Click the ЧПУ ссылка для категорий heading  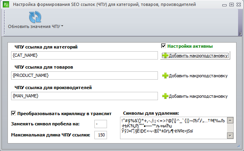[46, 47]
